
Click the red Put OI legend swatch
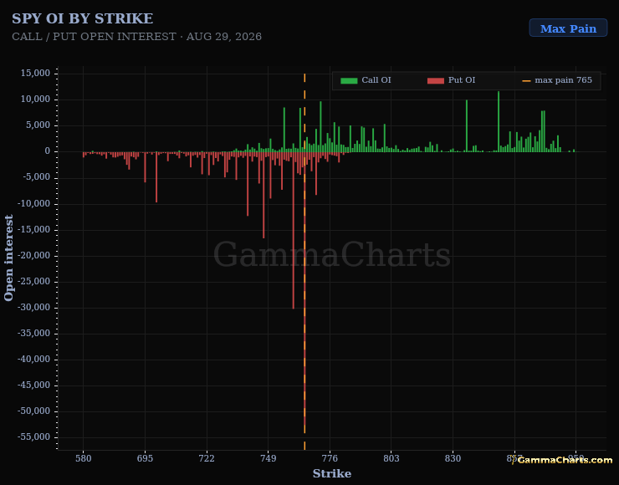(436, 80)
